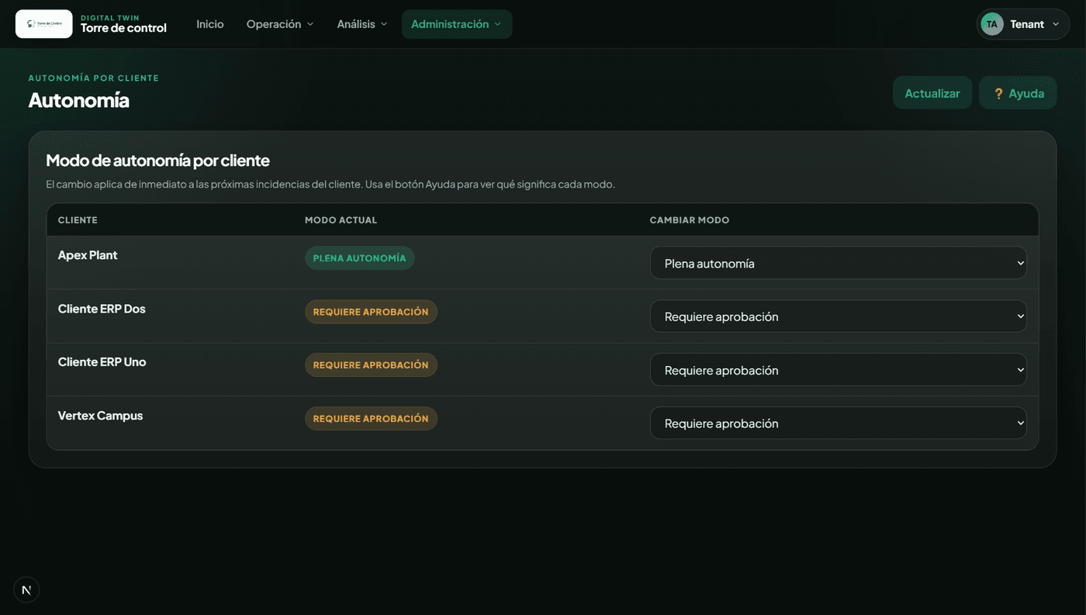The width and height of the screenshot is (1086, 615).
Task: Click the Autonomía page title
Action: tap(78, 100)
